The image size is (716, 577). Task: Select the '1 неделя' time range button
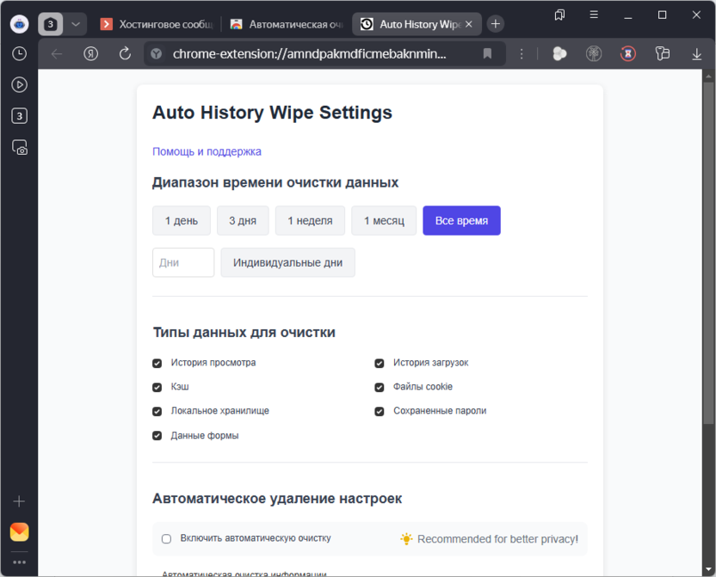[x=310, y=221]
